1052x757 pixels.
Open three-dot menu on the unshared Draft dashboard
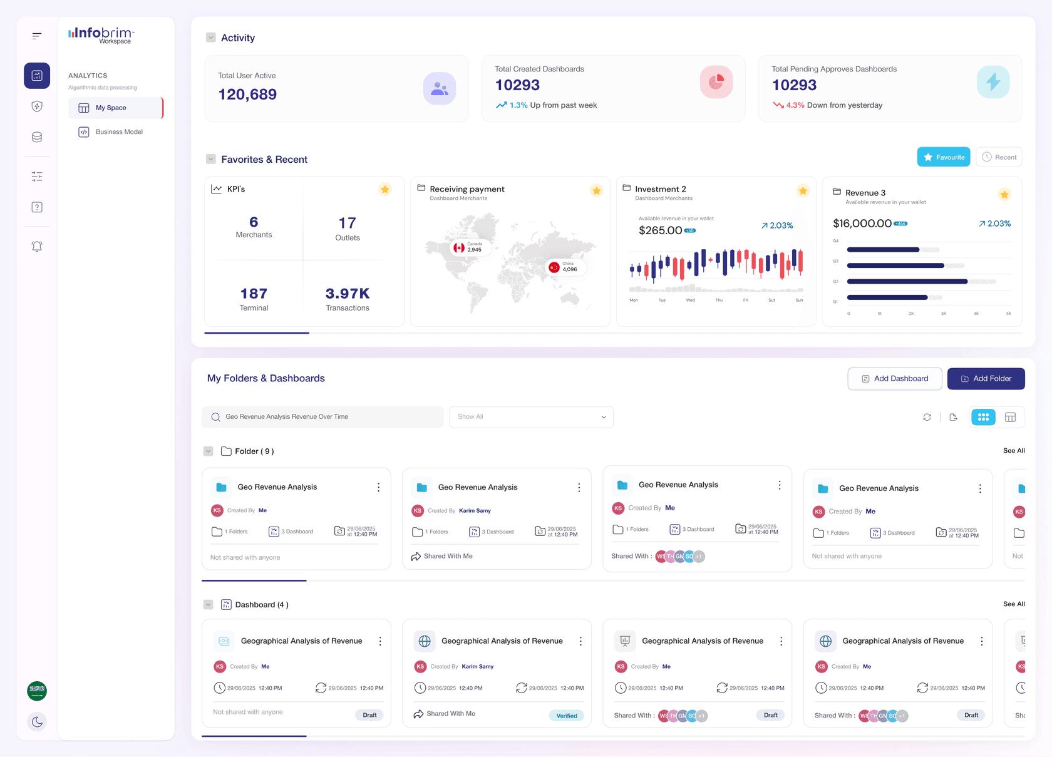[380, 641]
